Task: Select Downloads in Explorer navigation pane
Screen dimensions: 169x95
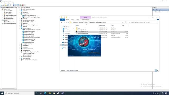Action: pyautogui.click(x=67, y=31)
